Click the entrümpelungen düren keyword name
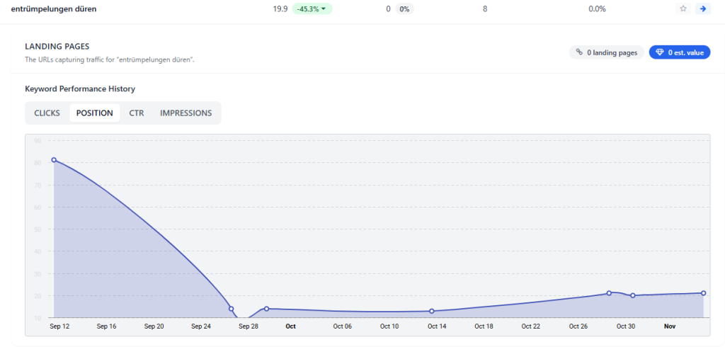Image resolution: width=725 pixels, height=347 pixels. tap(54, 9)
